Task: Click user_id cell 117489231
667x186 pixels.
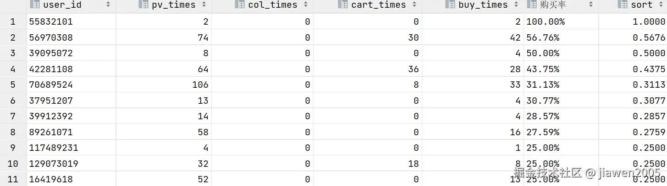Action: pyautogui.click(x=54, y=148)
